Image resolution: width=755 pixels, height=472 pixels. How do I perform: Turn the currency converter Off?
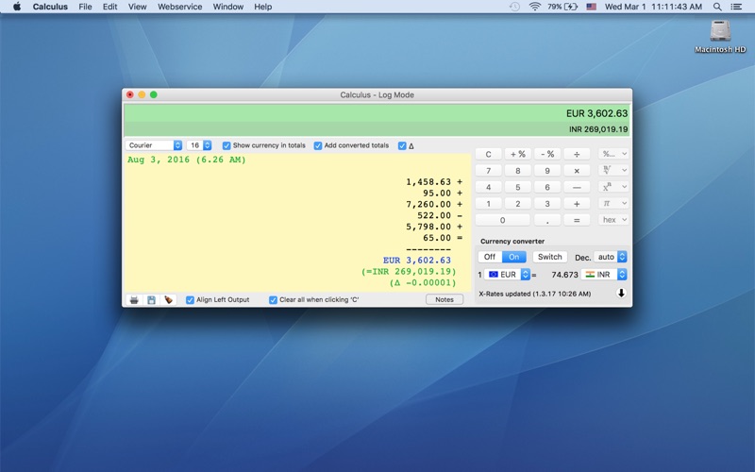click(x=490, y=257)
